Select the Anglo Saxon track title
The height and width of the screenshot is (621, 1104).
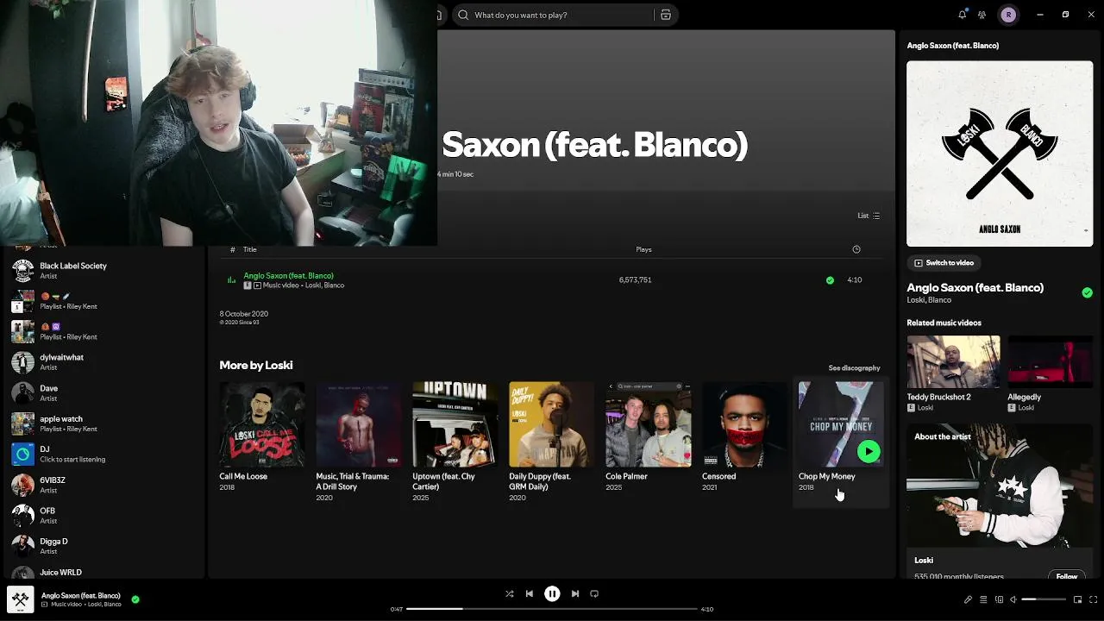click(x=288, y=275)
